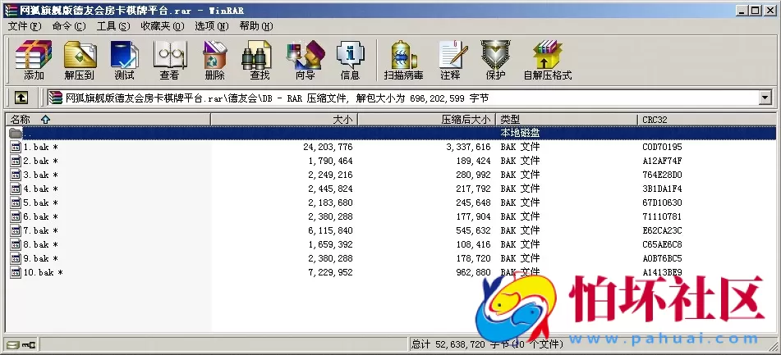Screen dimensions: 781x355
Task: Click the packed size 245,648
Action: (x=473, y=203)
